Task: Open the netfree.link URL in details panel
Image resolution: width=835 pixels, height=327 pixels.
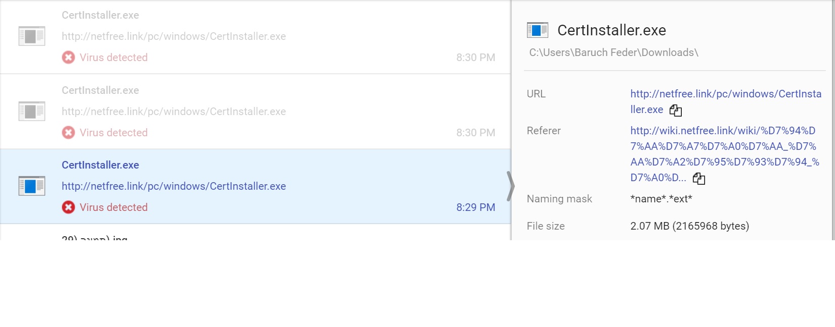Action: pos(725,94)
